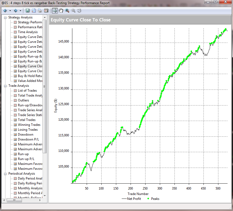Open print preview from the toolbar
The height and width of the screenshot is (211, 233).
(x=34, y=11)
